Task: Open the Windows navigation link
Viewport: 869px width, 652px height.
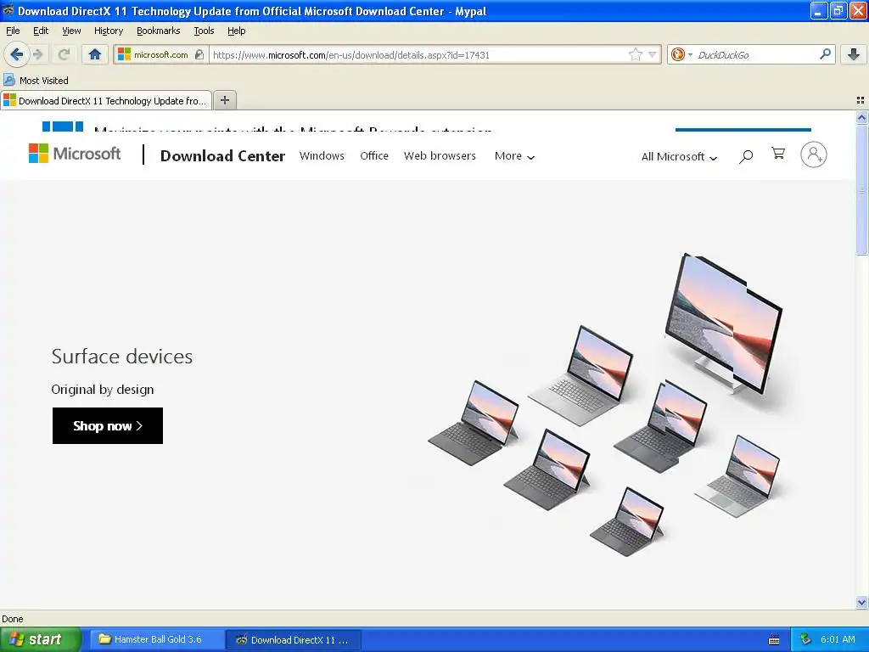Action: coord(322,156)
